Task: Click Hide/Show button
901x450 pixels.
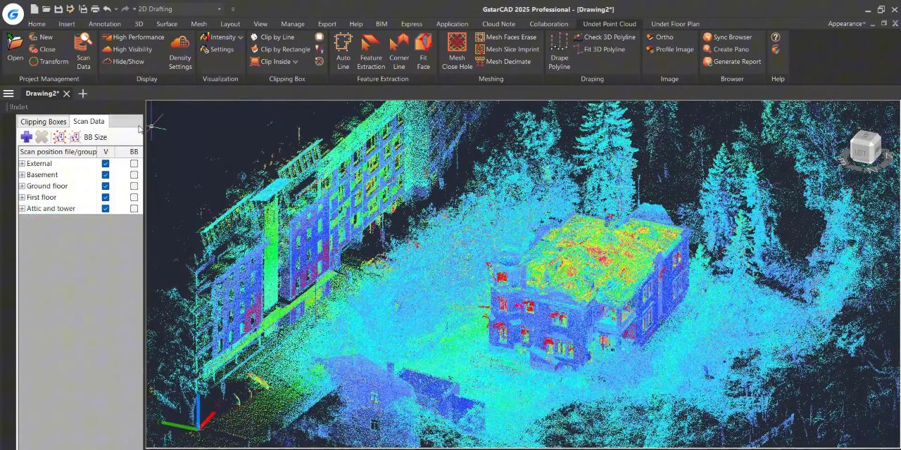Action: [x=123, y=61]
